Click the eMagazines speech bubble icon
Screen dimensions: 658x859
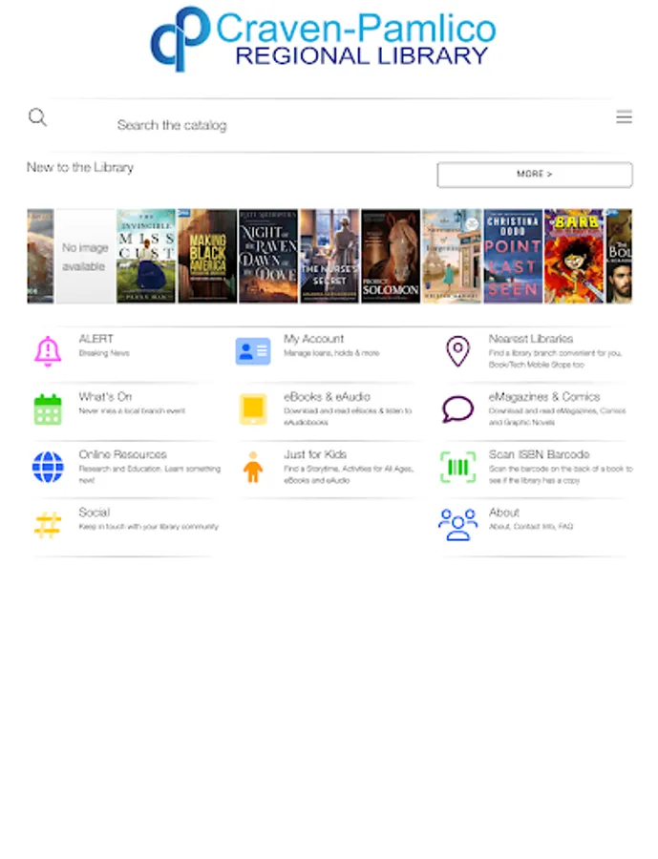point(457,409)
